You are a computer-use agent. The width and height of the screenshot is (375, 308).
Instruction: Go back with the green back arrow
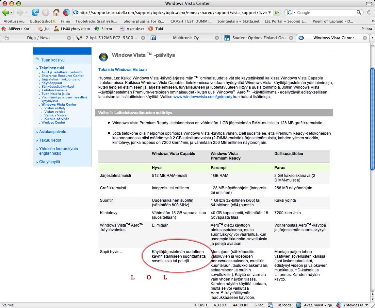5,12
